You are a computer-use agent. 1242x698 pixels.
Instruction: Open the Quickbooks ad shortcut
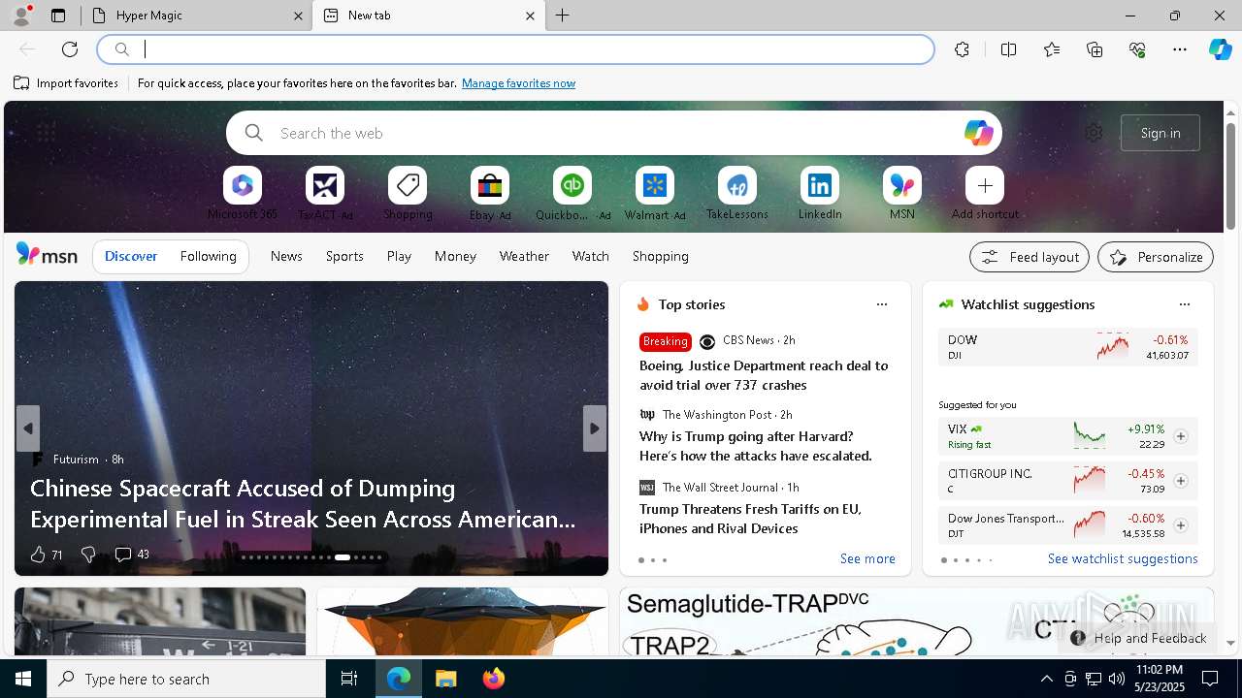[x=572, y=193]
